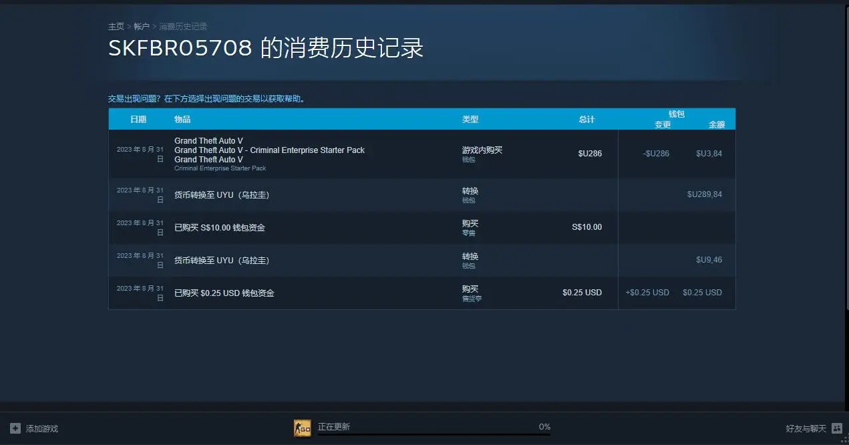The image size is (849, 445).
Task: Open the 添加游戏 label
Action: pos(42,428)
